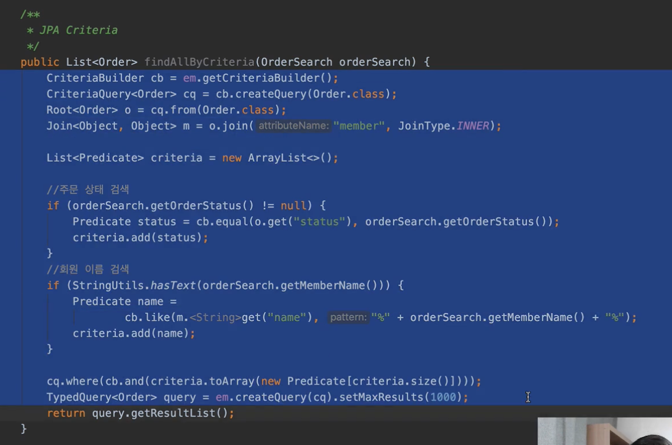
Task: Click 'Predicate name =' declaration
Action: click(x=125, y=301)
